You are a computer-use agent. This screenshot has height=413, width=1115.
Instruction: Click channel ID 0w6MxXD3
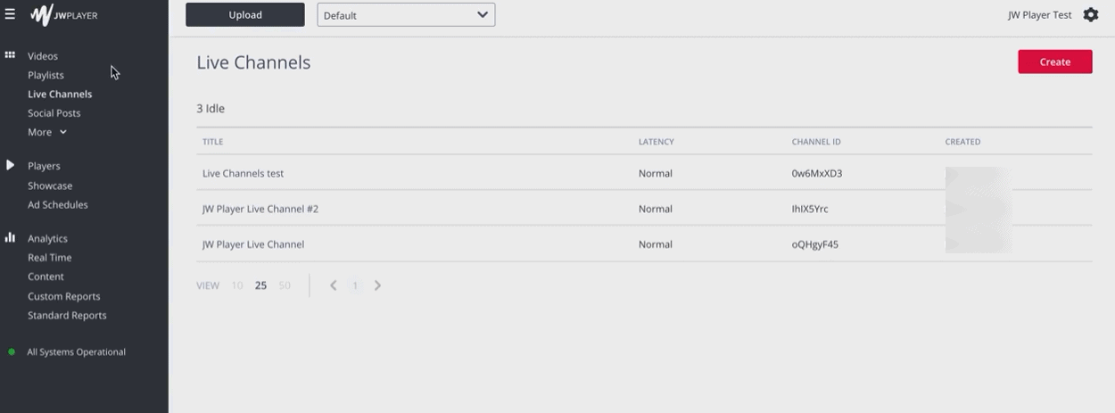coord(817,173)
